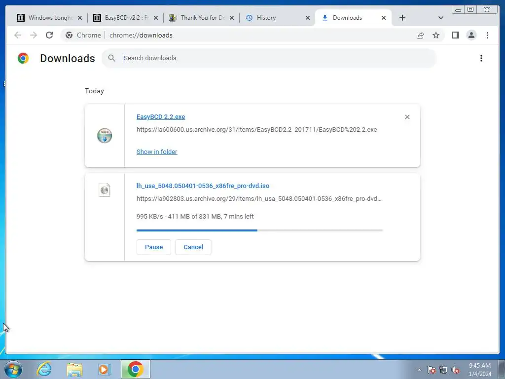Viewport: 505px width, 379px height.
Task: Go back with the browser back arrow
Action: tap(18, 35)
